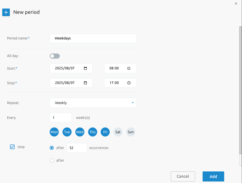Open the Start date calendar picker icon
Image resolution: width=242 pixels, height=183 pixels.
(x=85, y=68)
